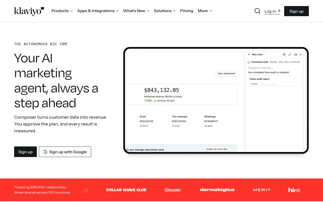Go back using the chat panel arrow
323x202 pixels.
tap(249, 55)
